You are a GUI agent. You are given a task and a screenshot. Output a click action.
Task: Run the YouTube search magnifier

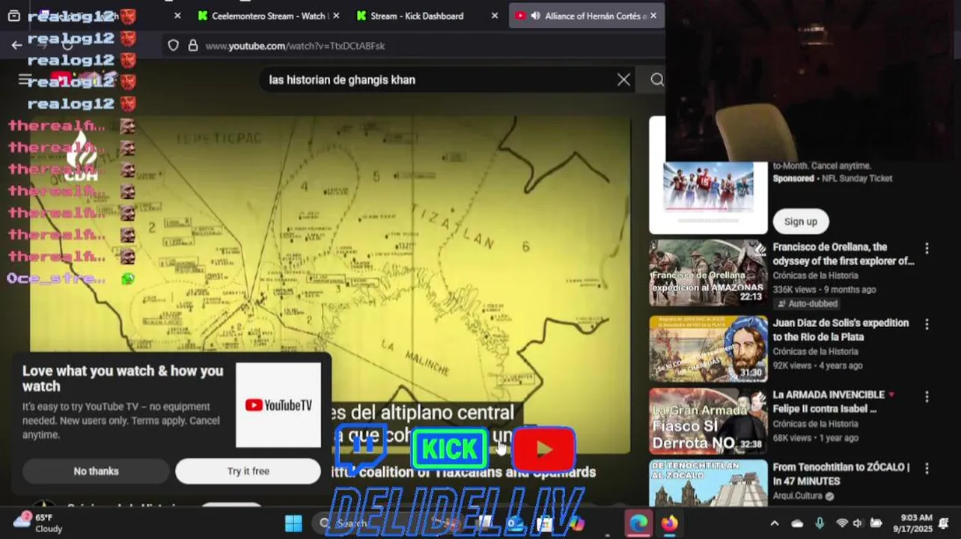[x=656, y=80]
